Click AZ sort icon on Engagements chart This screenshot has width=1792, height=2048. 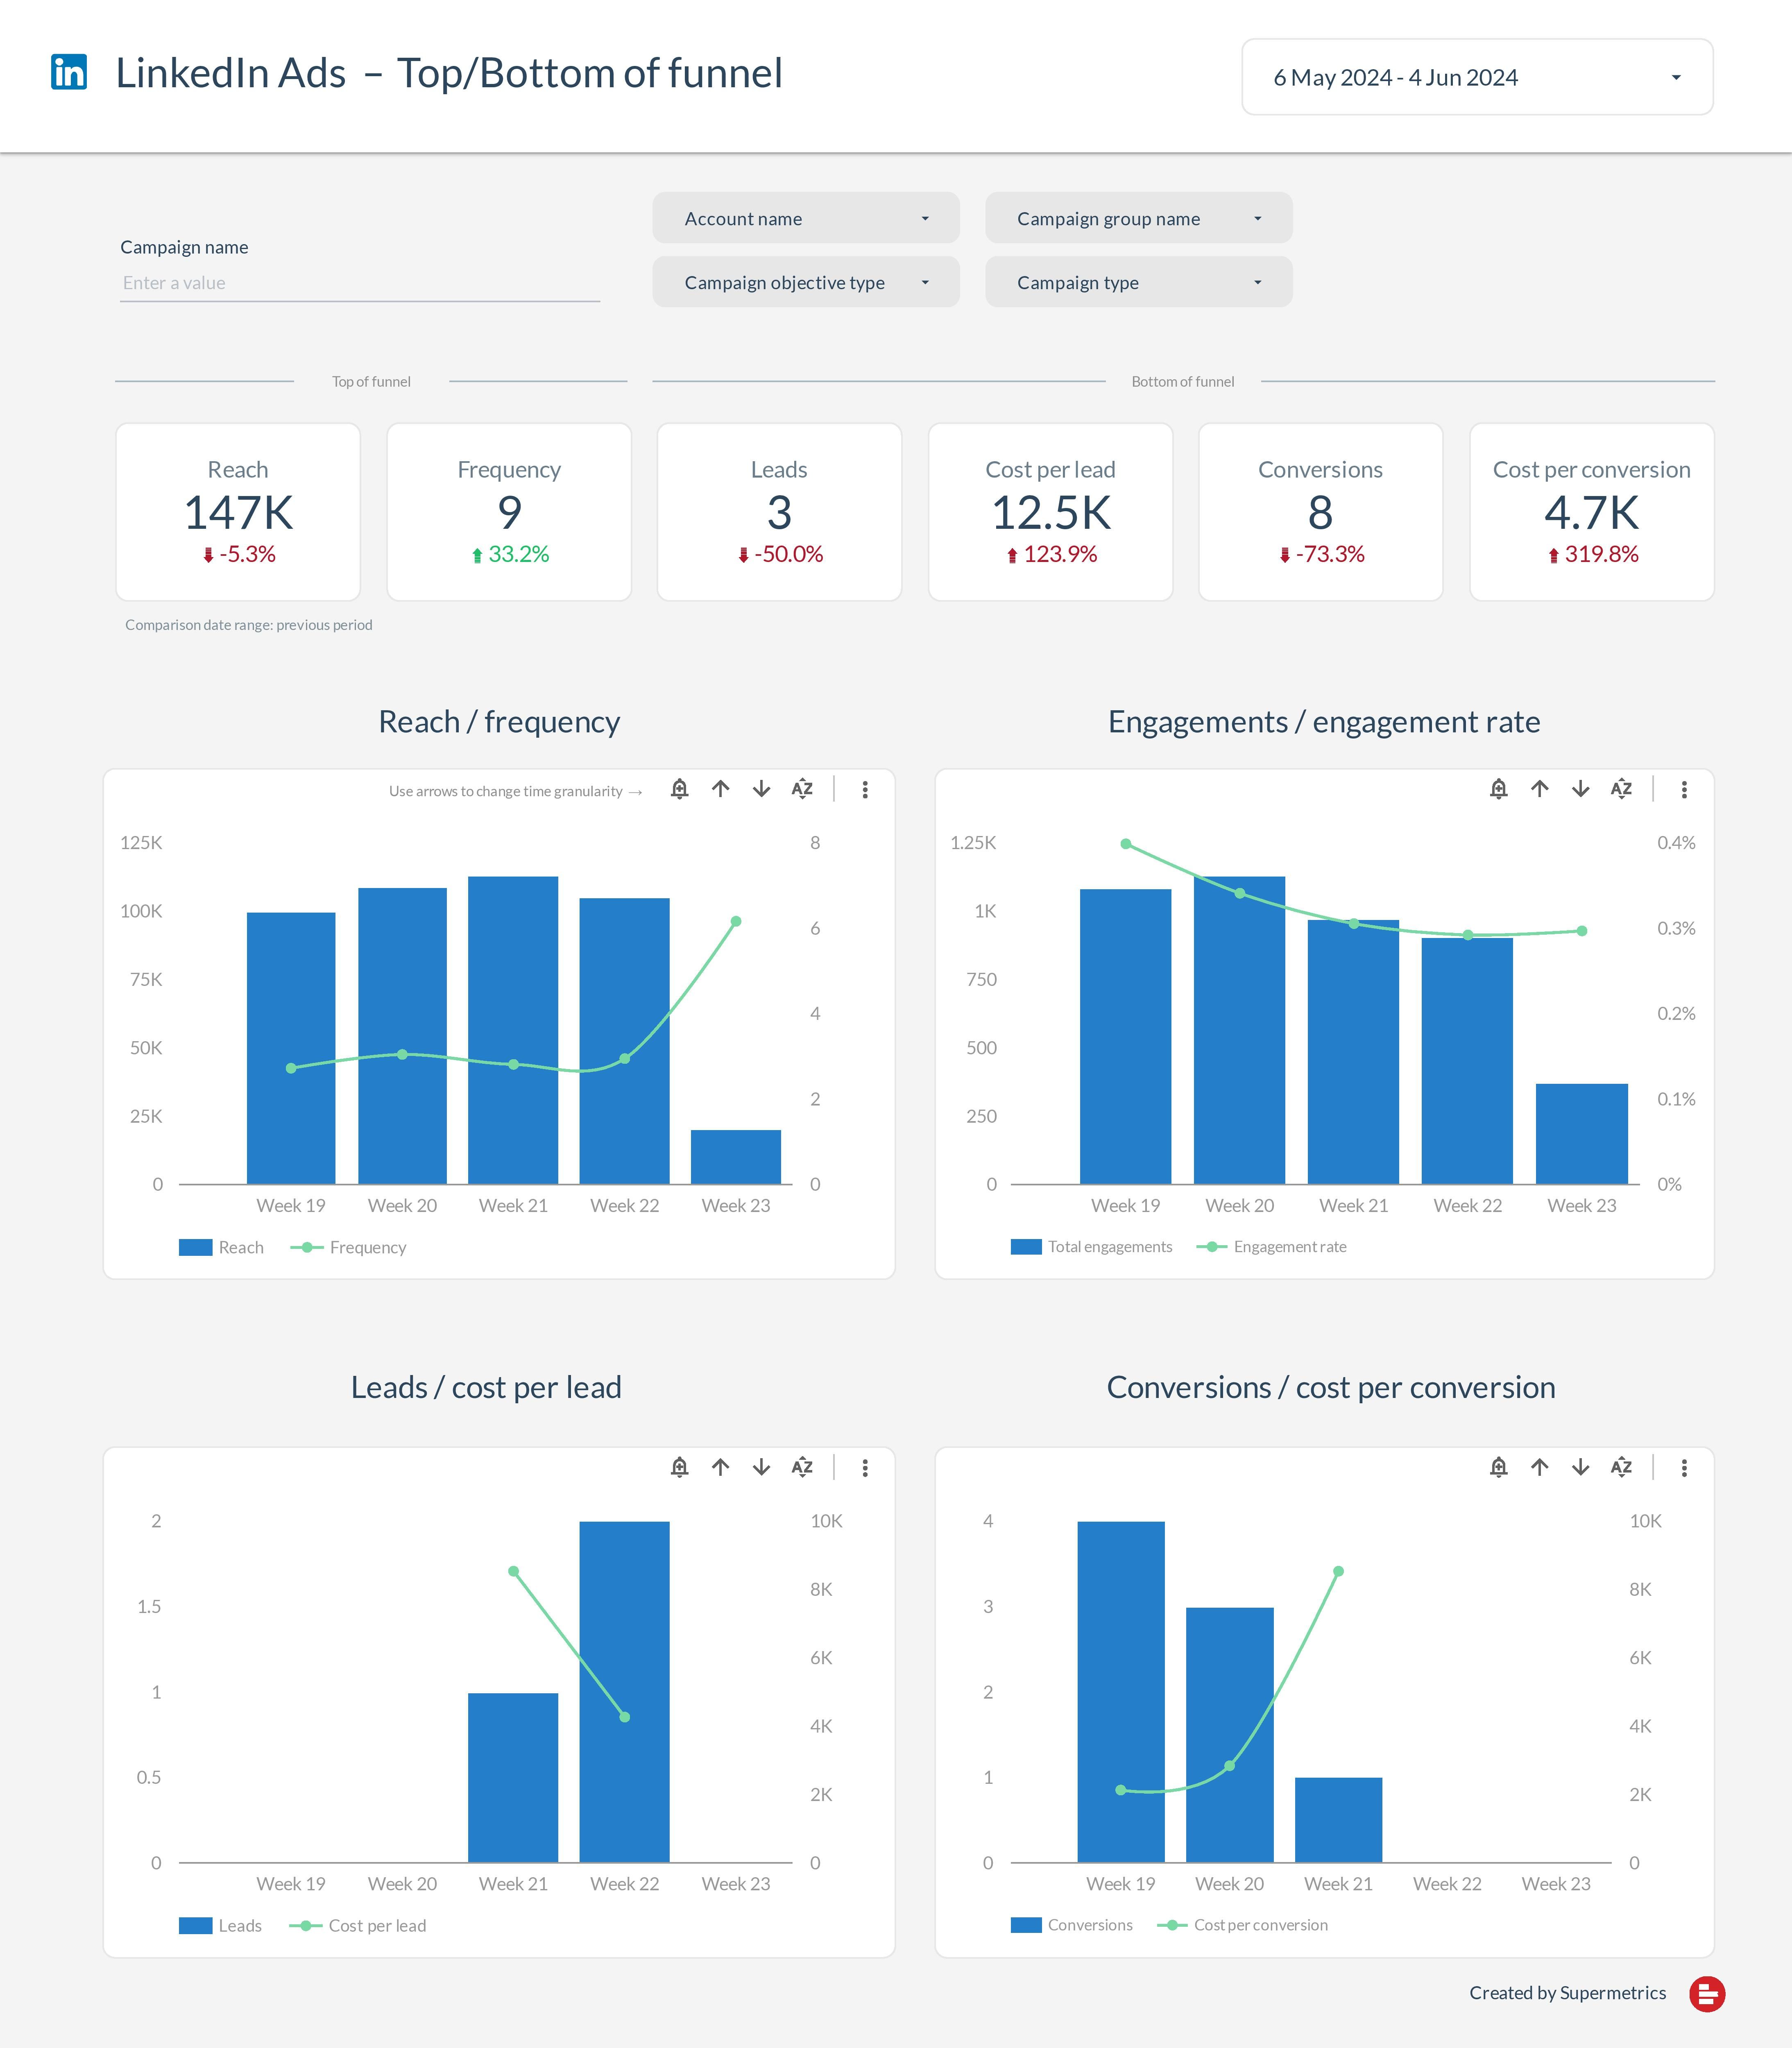[x=1621, y=789]
